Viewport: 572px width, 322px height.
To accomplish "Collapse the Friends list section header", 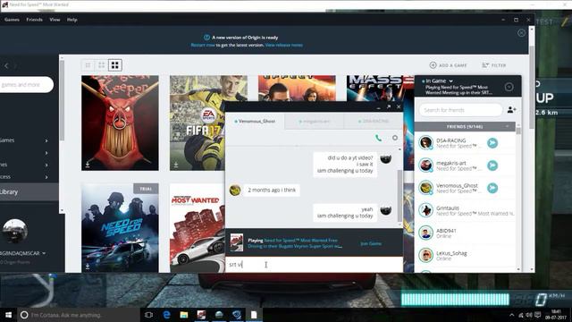I will click(465, 127).
